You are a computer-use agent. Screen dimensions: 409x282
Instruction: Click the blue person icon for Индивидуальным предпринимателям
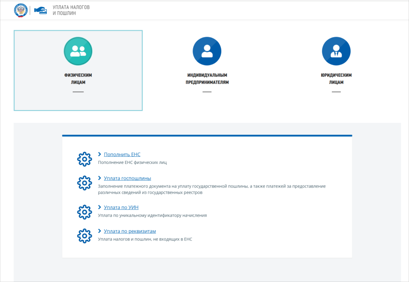tap(207, 51)
